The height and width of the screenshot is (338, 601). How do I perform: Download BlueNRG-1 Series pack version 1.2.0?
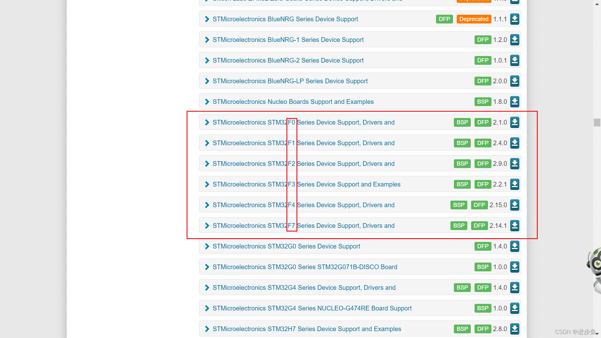[x=515, y=40]
